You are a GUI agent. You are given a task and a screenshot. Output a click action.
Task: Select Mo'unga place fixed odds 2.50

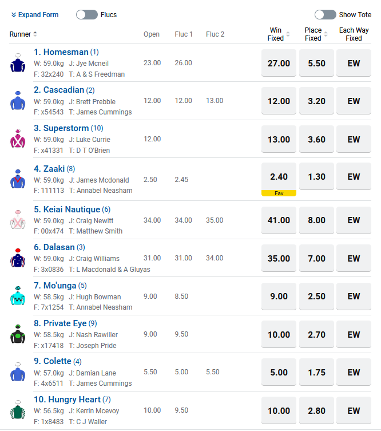point(316,296)
